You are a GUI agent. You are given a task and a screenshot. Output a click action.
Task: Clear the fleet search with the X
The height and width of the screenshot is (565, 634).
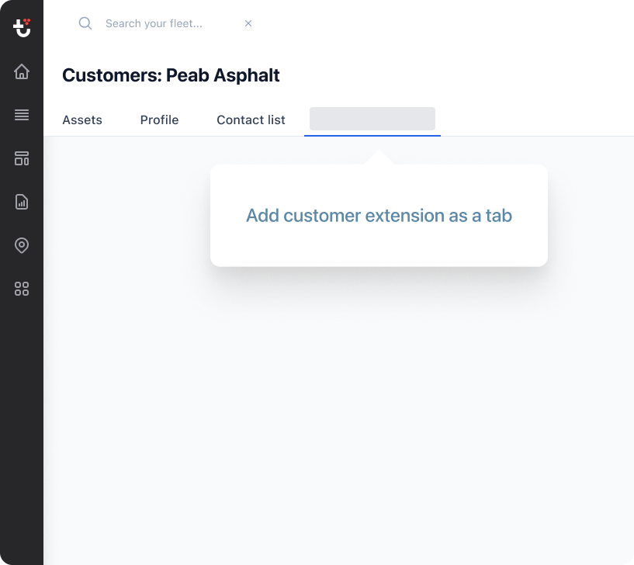pyautogui.click(x=248, y=23)
